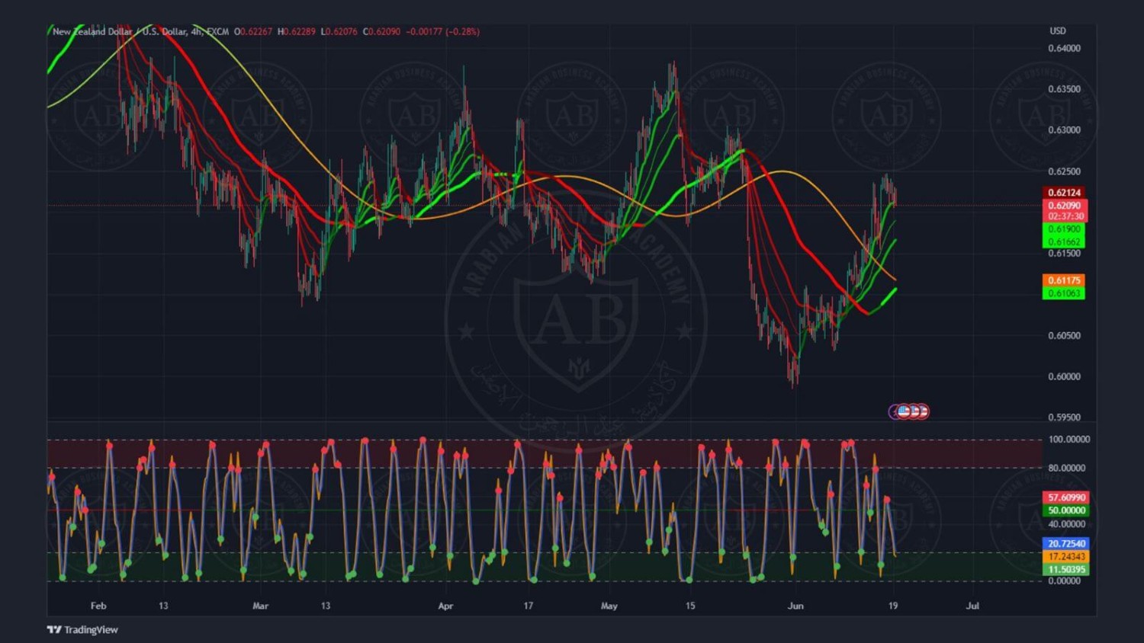Click the green 0.61900 price label
Viewport: 1144px width, 643px height.
[1063, 229]
